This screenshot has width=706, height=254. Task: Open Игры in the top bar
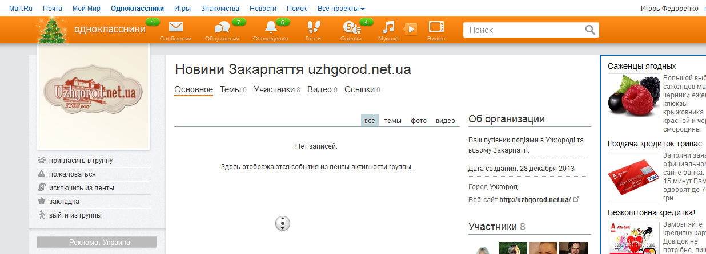[x=182, y=9]
